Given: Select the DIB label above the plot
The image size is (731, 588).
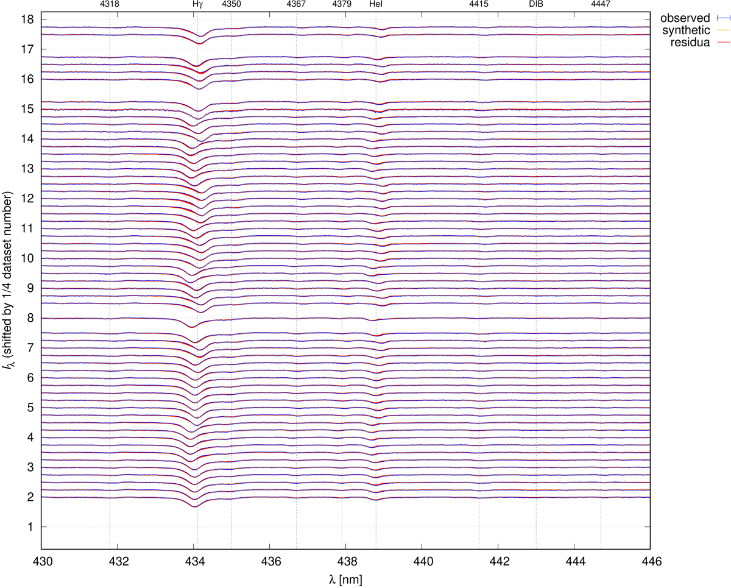Looking at the screenshot, I should (x=536, y=5).
